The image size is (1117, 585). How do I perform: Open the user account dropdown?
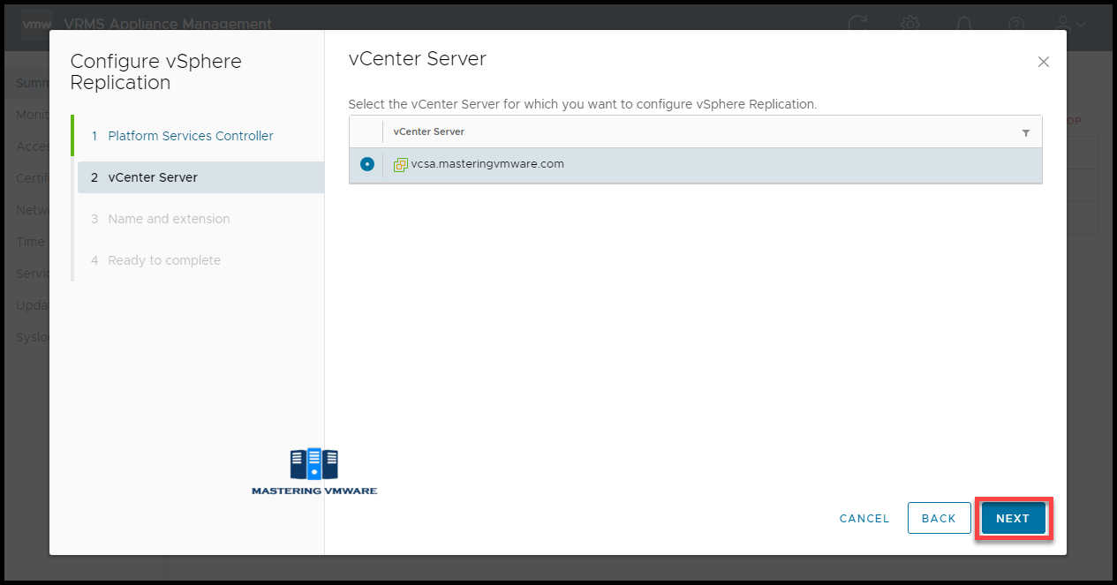tap(1070, 24)
